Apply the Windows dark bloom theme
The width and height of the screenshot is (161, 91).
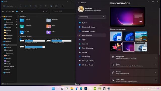tap(129, 36)
